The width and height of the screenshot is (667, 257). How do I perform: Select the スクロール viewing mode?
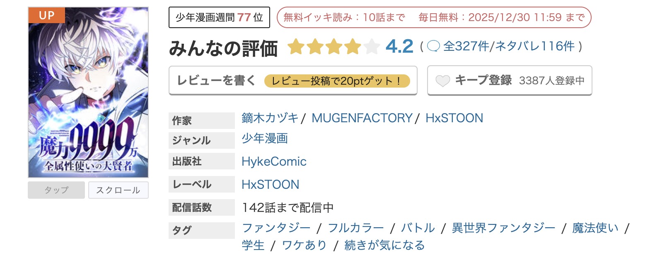pyautogui.click(x=118, y=190)
